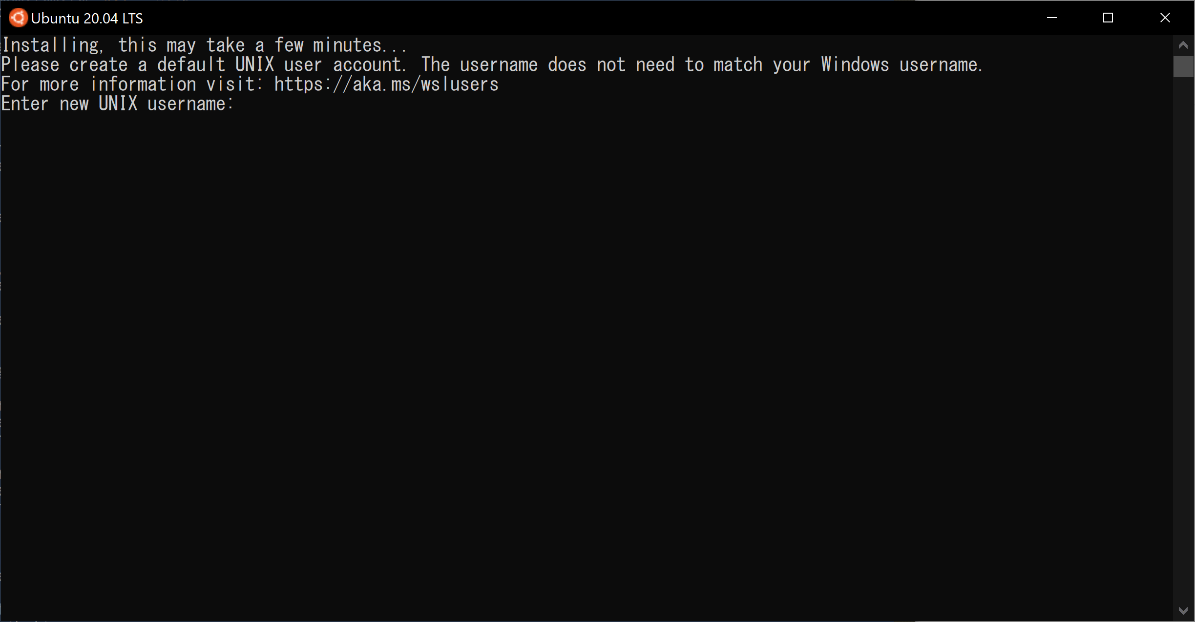The image size is (1195, 622).
Task: Click the 'Please create a default UNIX user account' text
Action: pos(203,65)
